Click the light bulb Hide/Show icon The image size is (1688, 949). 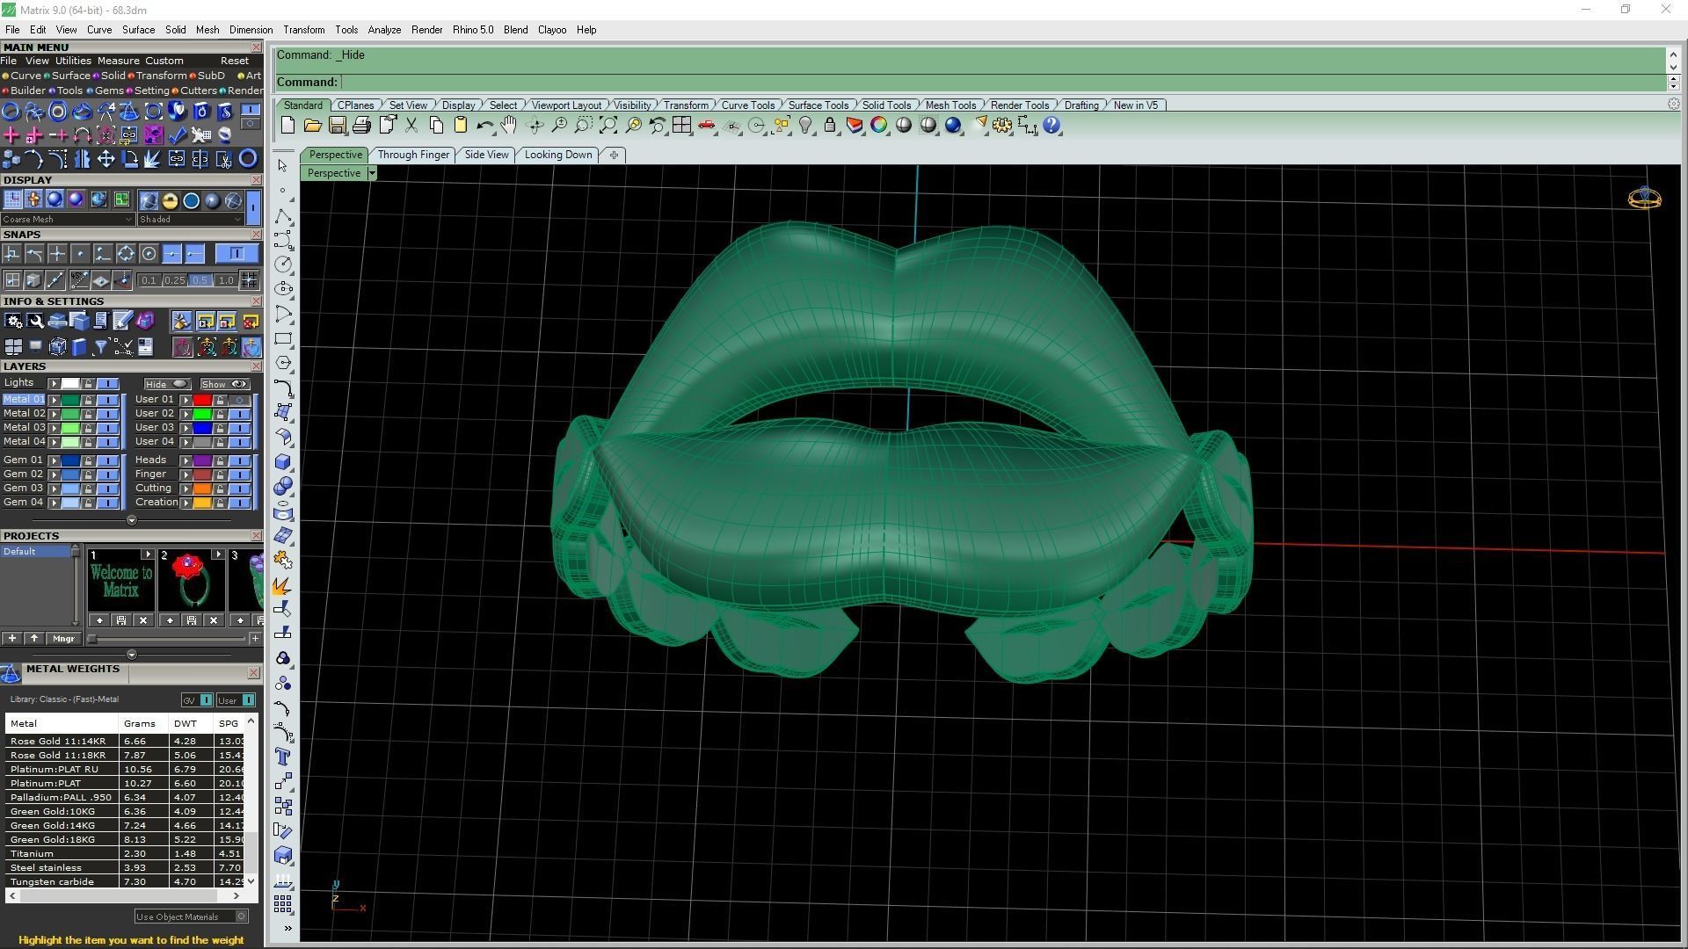click(x=805, y=126)
